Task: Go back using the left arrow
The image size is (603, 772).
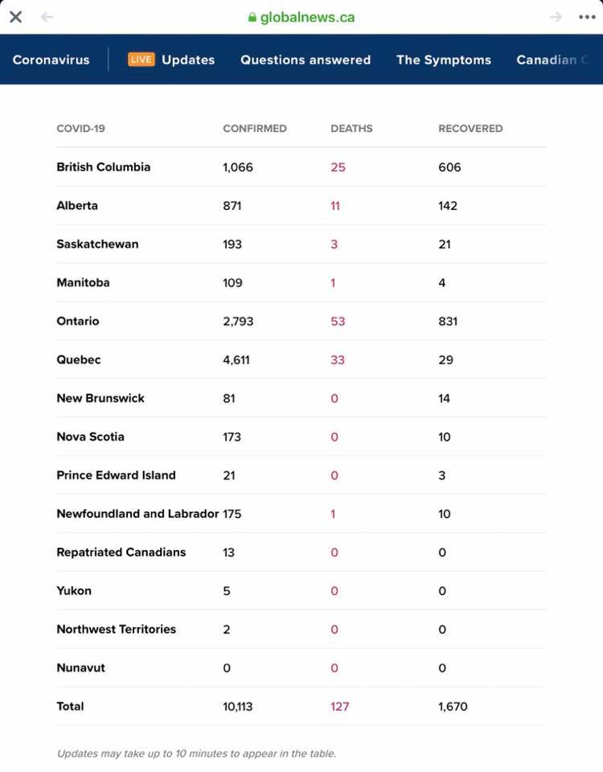Action: coord(47,17)
